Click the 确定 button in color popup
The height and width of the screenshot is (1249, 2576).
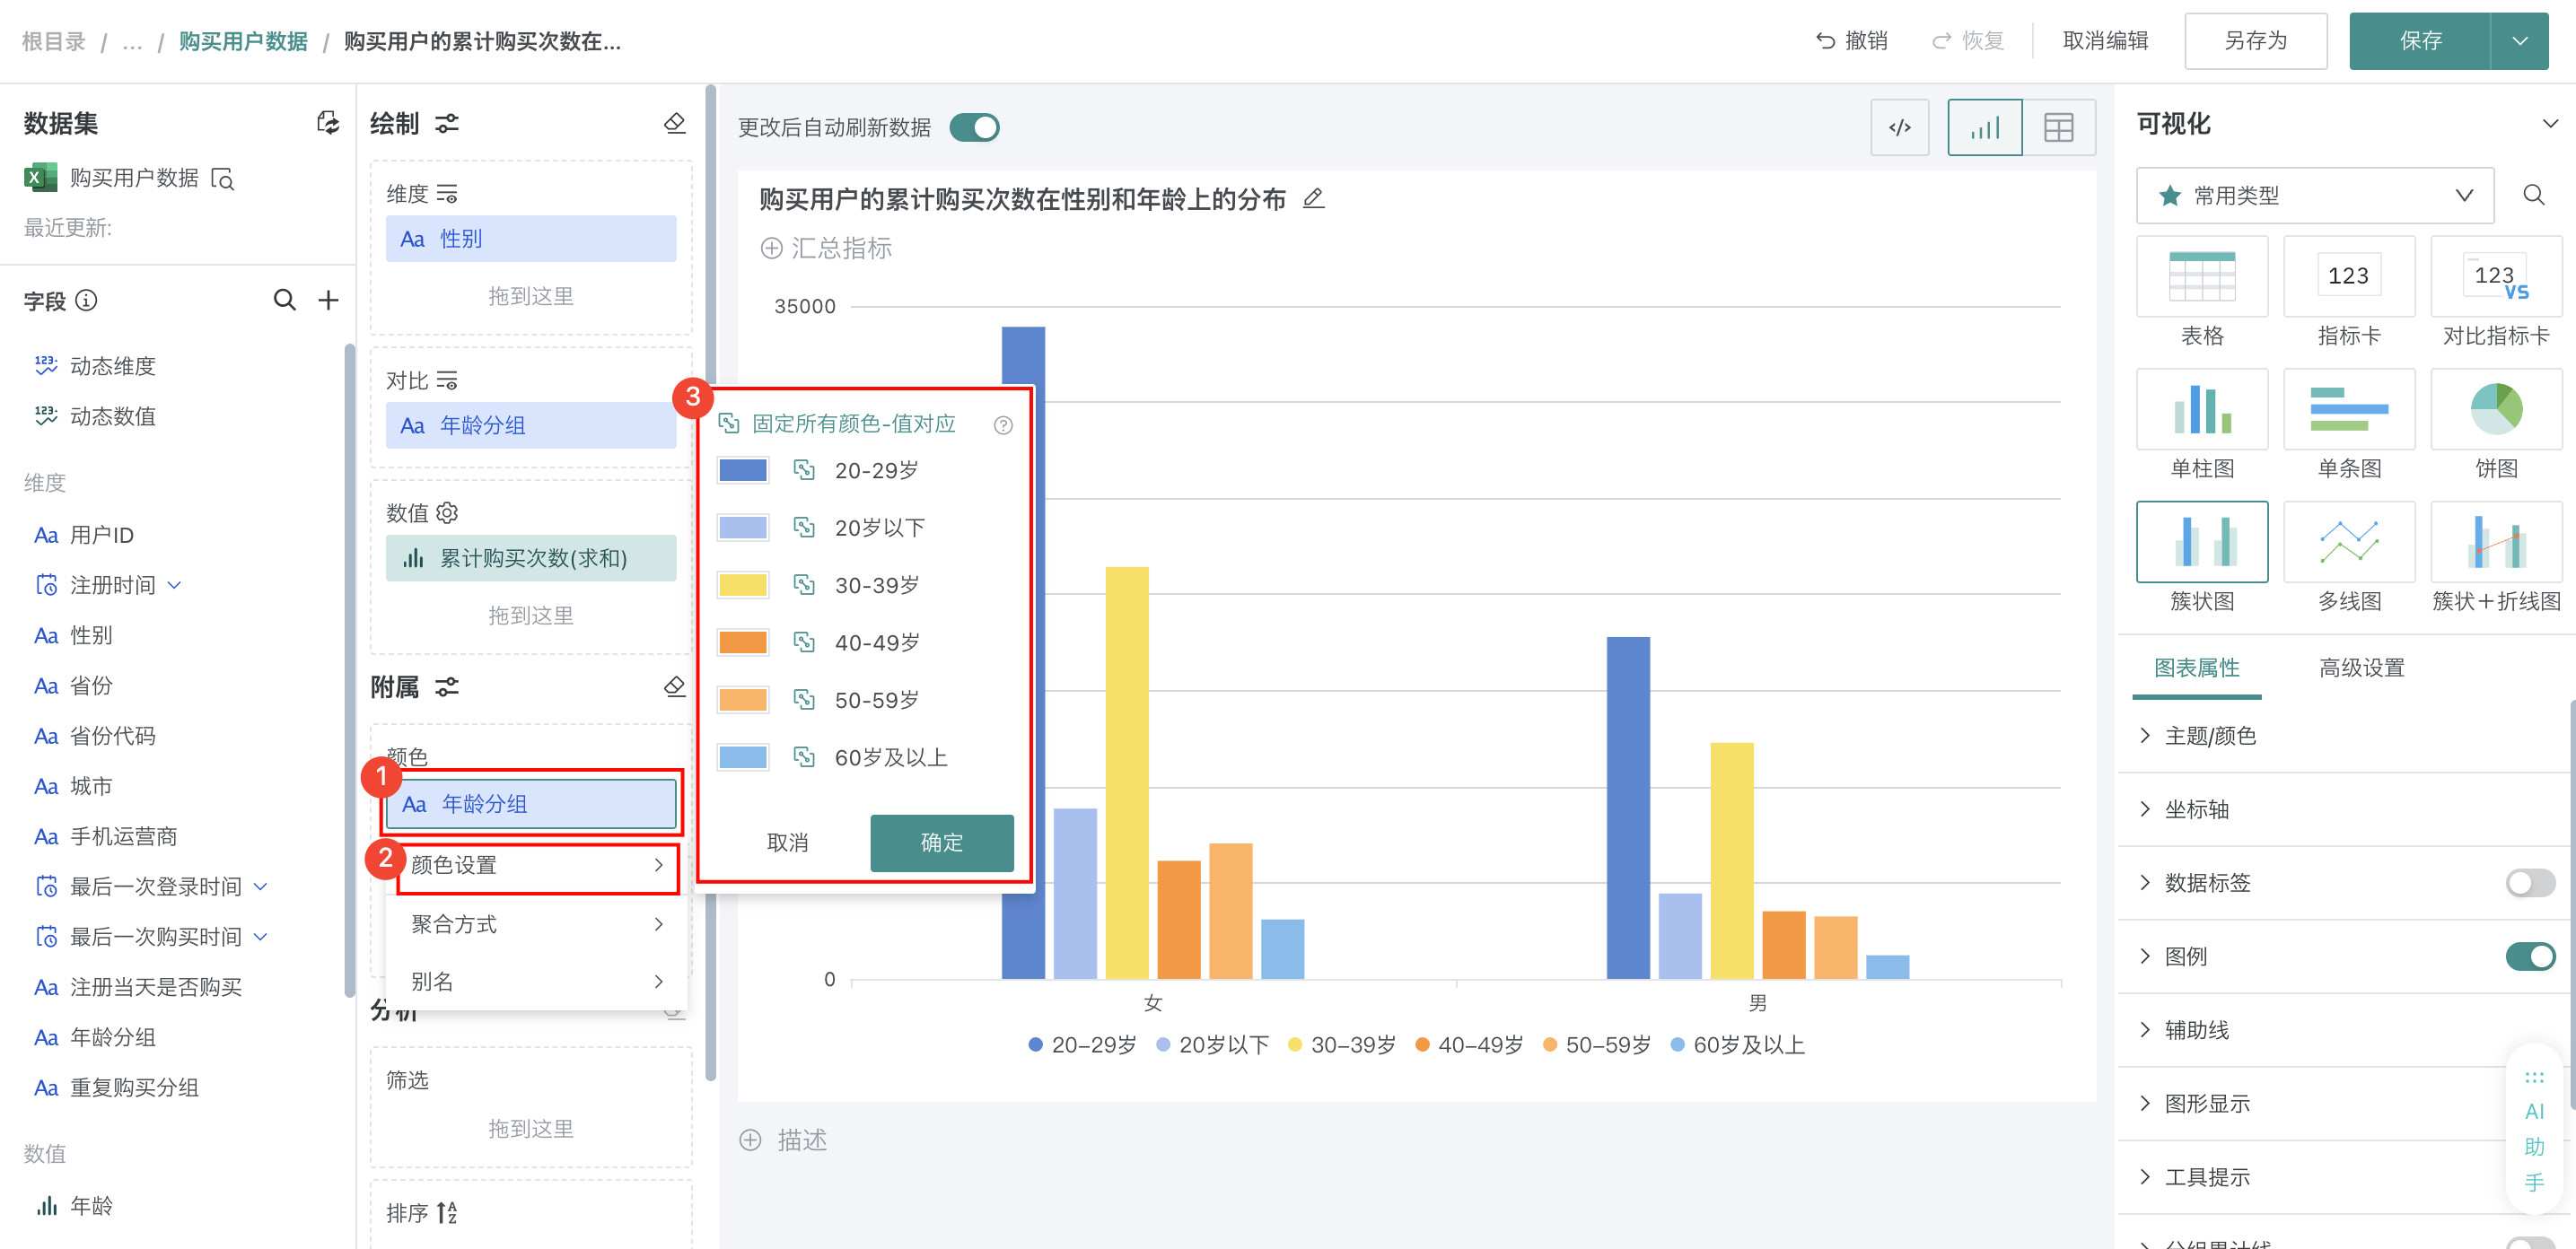click(941, 842)
